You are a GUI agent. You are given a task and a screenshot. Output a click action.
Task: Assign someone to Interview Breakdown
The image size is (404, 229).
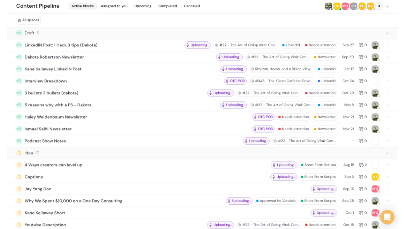(375, 81)
